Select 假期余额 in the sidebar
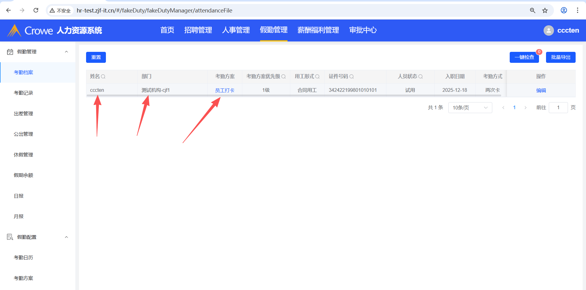The width and height of the screenshot is (586, 290). tap(38, 175)
